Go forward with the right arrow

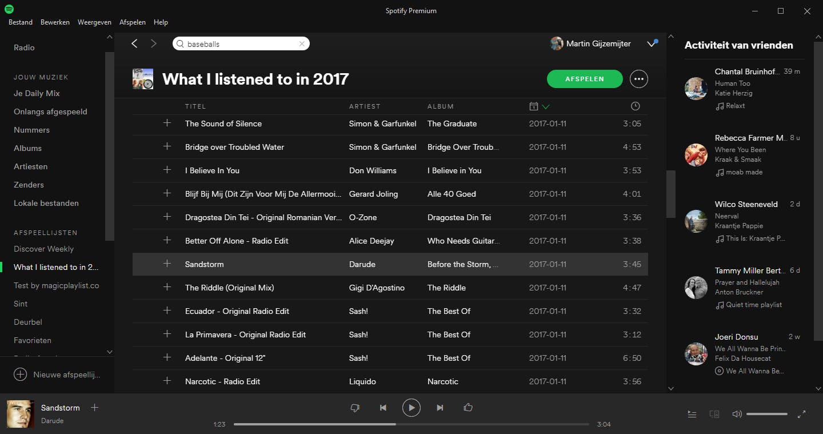point(153,43)
